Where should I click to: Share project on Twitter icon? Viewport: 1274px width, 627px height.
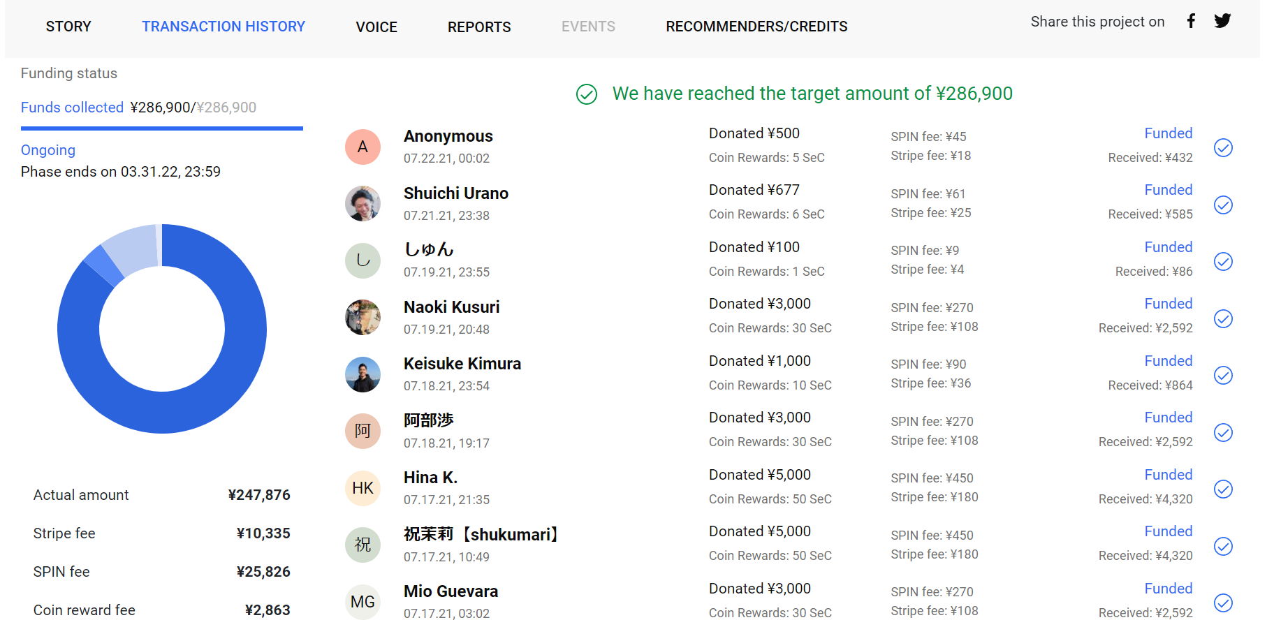point(1222,21)
